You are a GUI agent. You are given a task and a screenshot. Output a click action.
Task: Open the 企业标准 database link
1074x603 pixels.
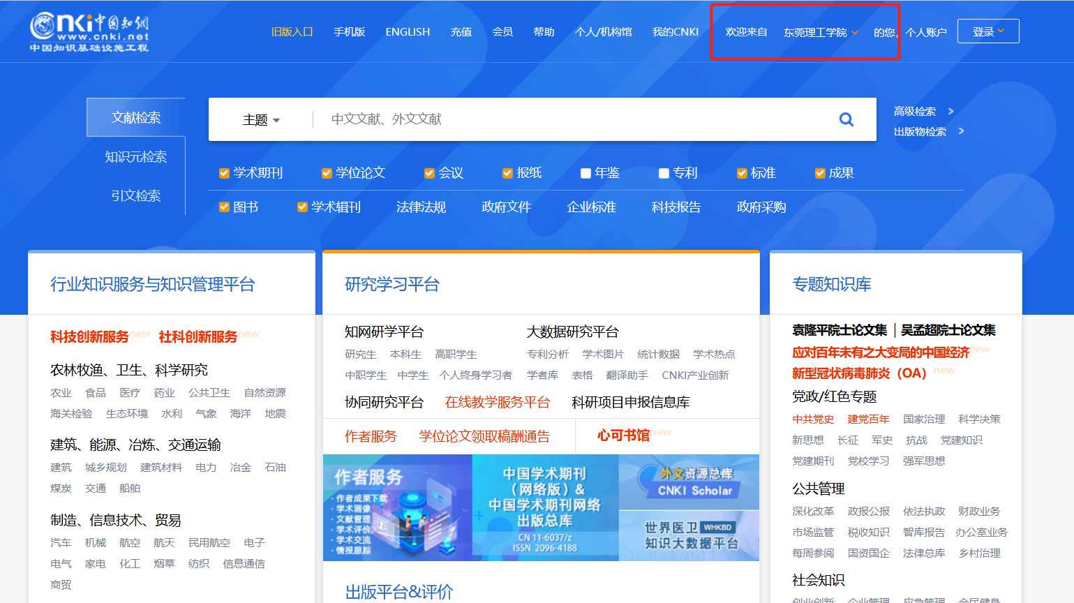tap(591, 207)
